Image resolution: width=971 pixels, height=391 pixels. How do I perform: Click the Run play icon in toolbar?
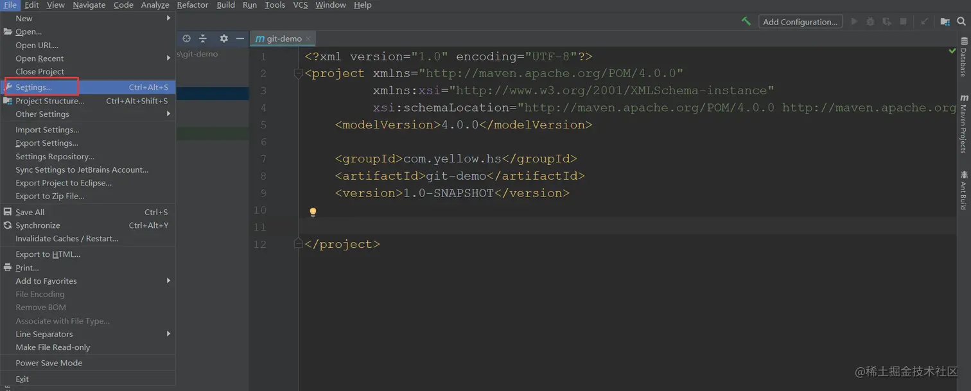pyautogui.click(x=854, y=21)
